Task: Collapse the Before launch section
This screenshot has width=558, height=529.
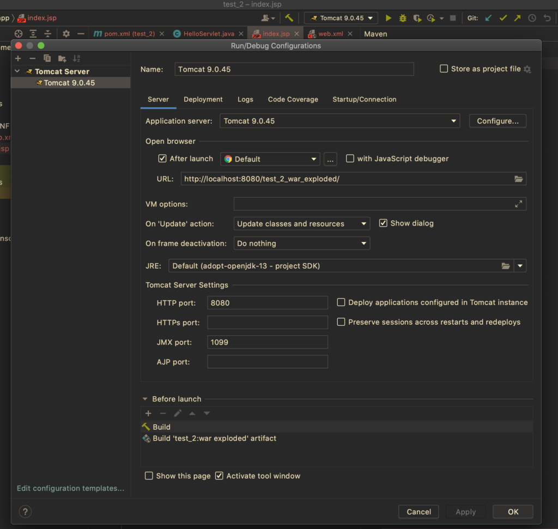Action: coord(145,399)
